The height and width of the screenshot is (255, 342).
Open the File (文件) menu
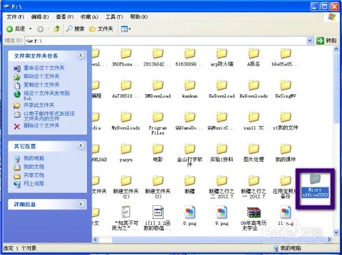[15, 17]
